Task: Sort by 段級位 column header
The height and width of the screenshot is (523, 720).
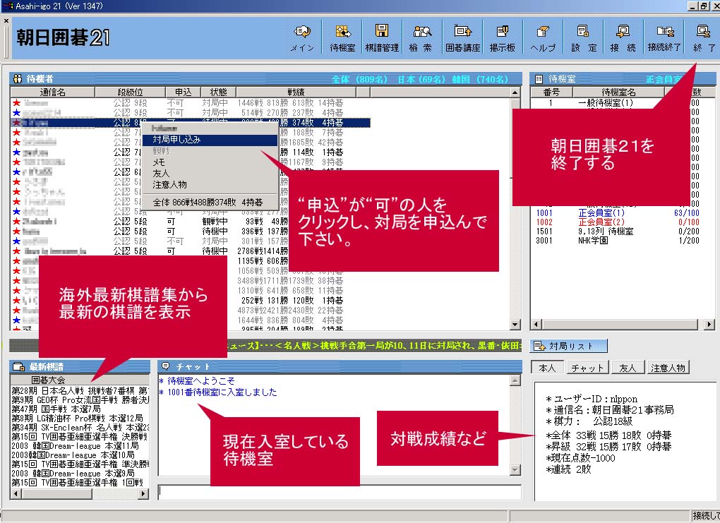Action: tap(130, 92)
